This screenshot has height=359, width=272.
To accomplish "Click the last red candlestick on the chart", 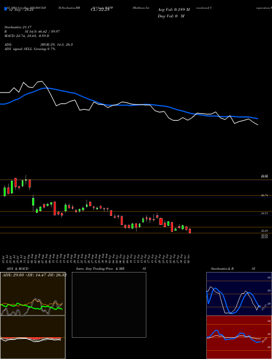I will (x=190, y=231).
